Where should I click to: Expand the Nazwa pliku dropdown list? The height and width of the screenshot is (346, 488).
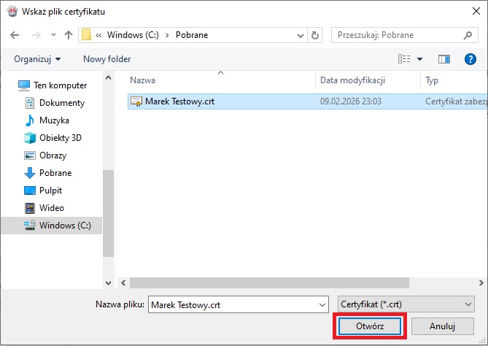point(322,304)
